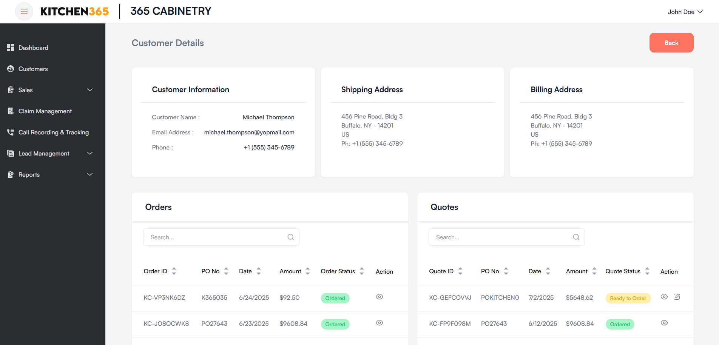
Task: View order KC-VP3NK6DZ using the eye icon
Action: [379, 297]
